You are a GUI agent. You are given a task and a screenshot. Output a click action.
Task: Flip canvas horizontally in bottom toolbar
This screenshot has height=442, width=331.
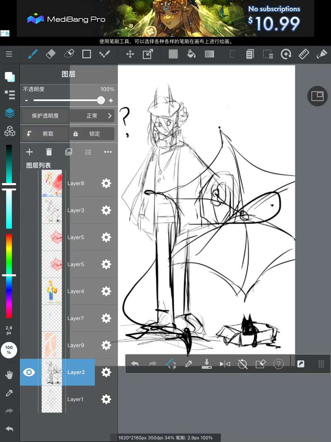pyautogui.click(x=225, y=364)
